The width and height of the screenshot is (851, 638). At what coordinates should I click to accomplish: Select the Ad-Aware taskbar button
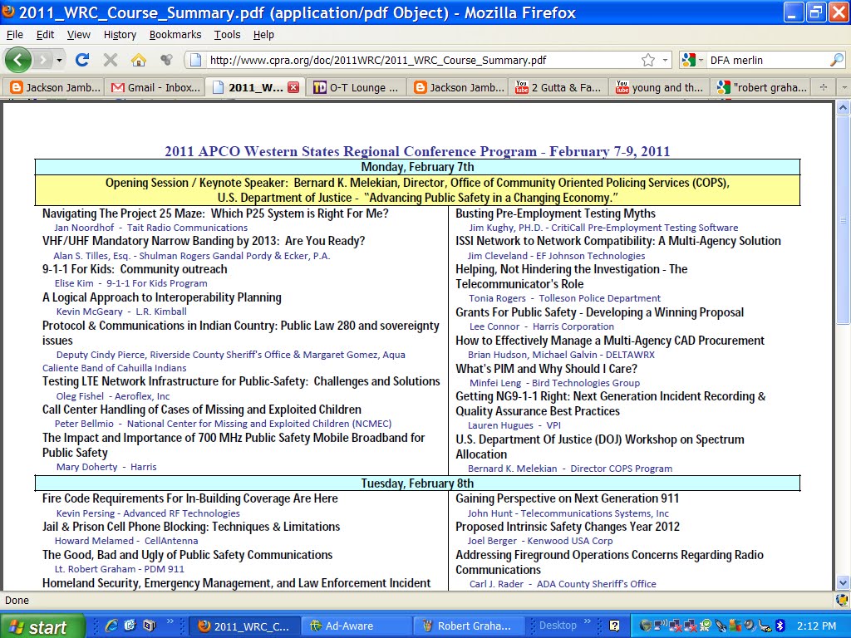357,626
